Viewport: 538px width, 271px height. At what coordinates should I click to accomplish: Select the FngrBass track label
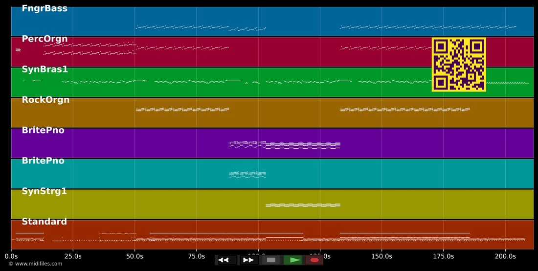[45, 9]
